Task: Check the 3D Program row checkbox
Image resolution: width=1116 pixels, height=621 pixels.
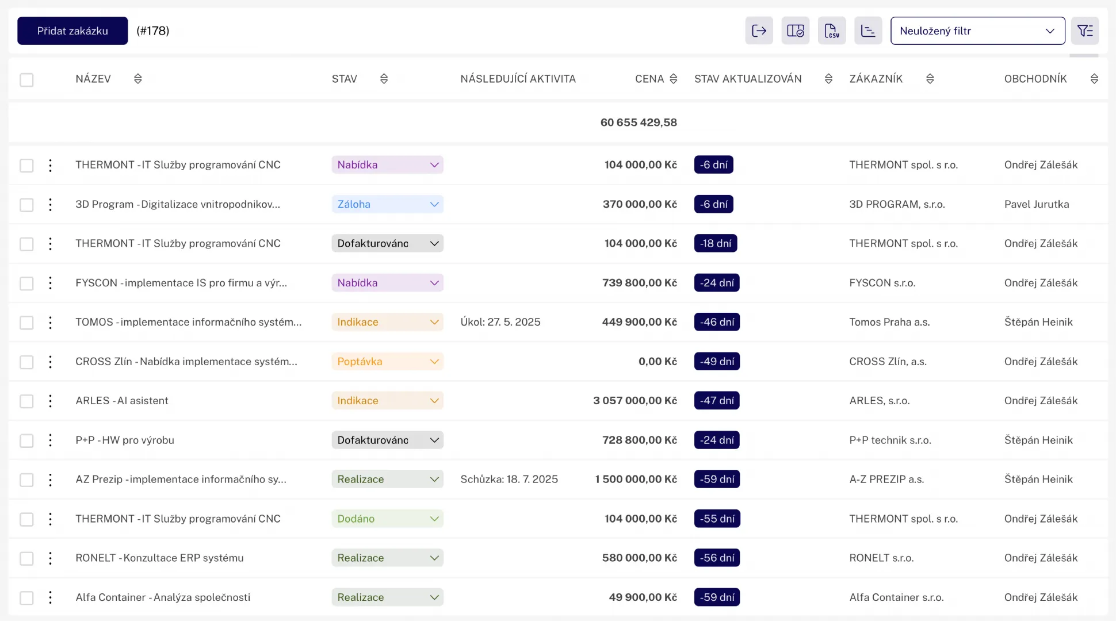Action: tap(26, 205)
